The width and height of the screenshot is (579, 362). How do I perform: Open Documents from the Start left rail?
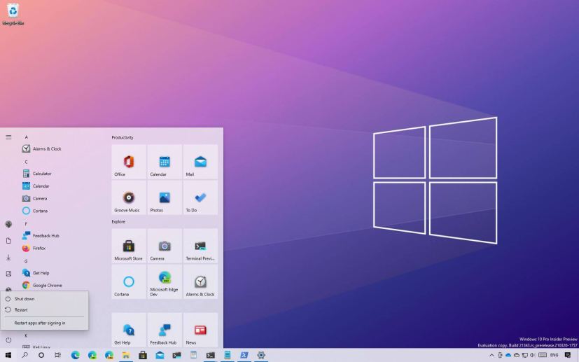click(x=8, y=240)
